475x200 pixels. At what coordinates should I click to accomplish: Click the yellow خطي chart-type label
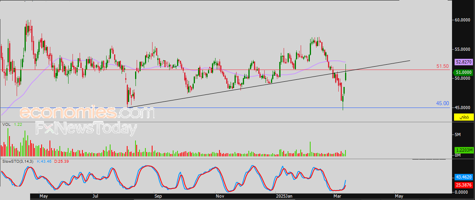click(x=463, y=117)
